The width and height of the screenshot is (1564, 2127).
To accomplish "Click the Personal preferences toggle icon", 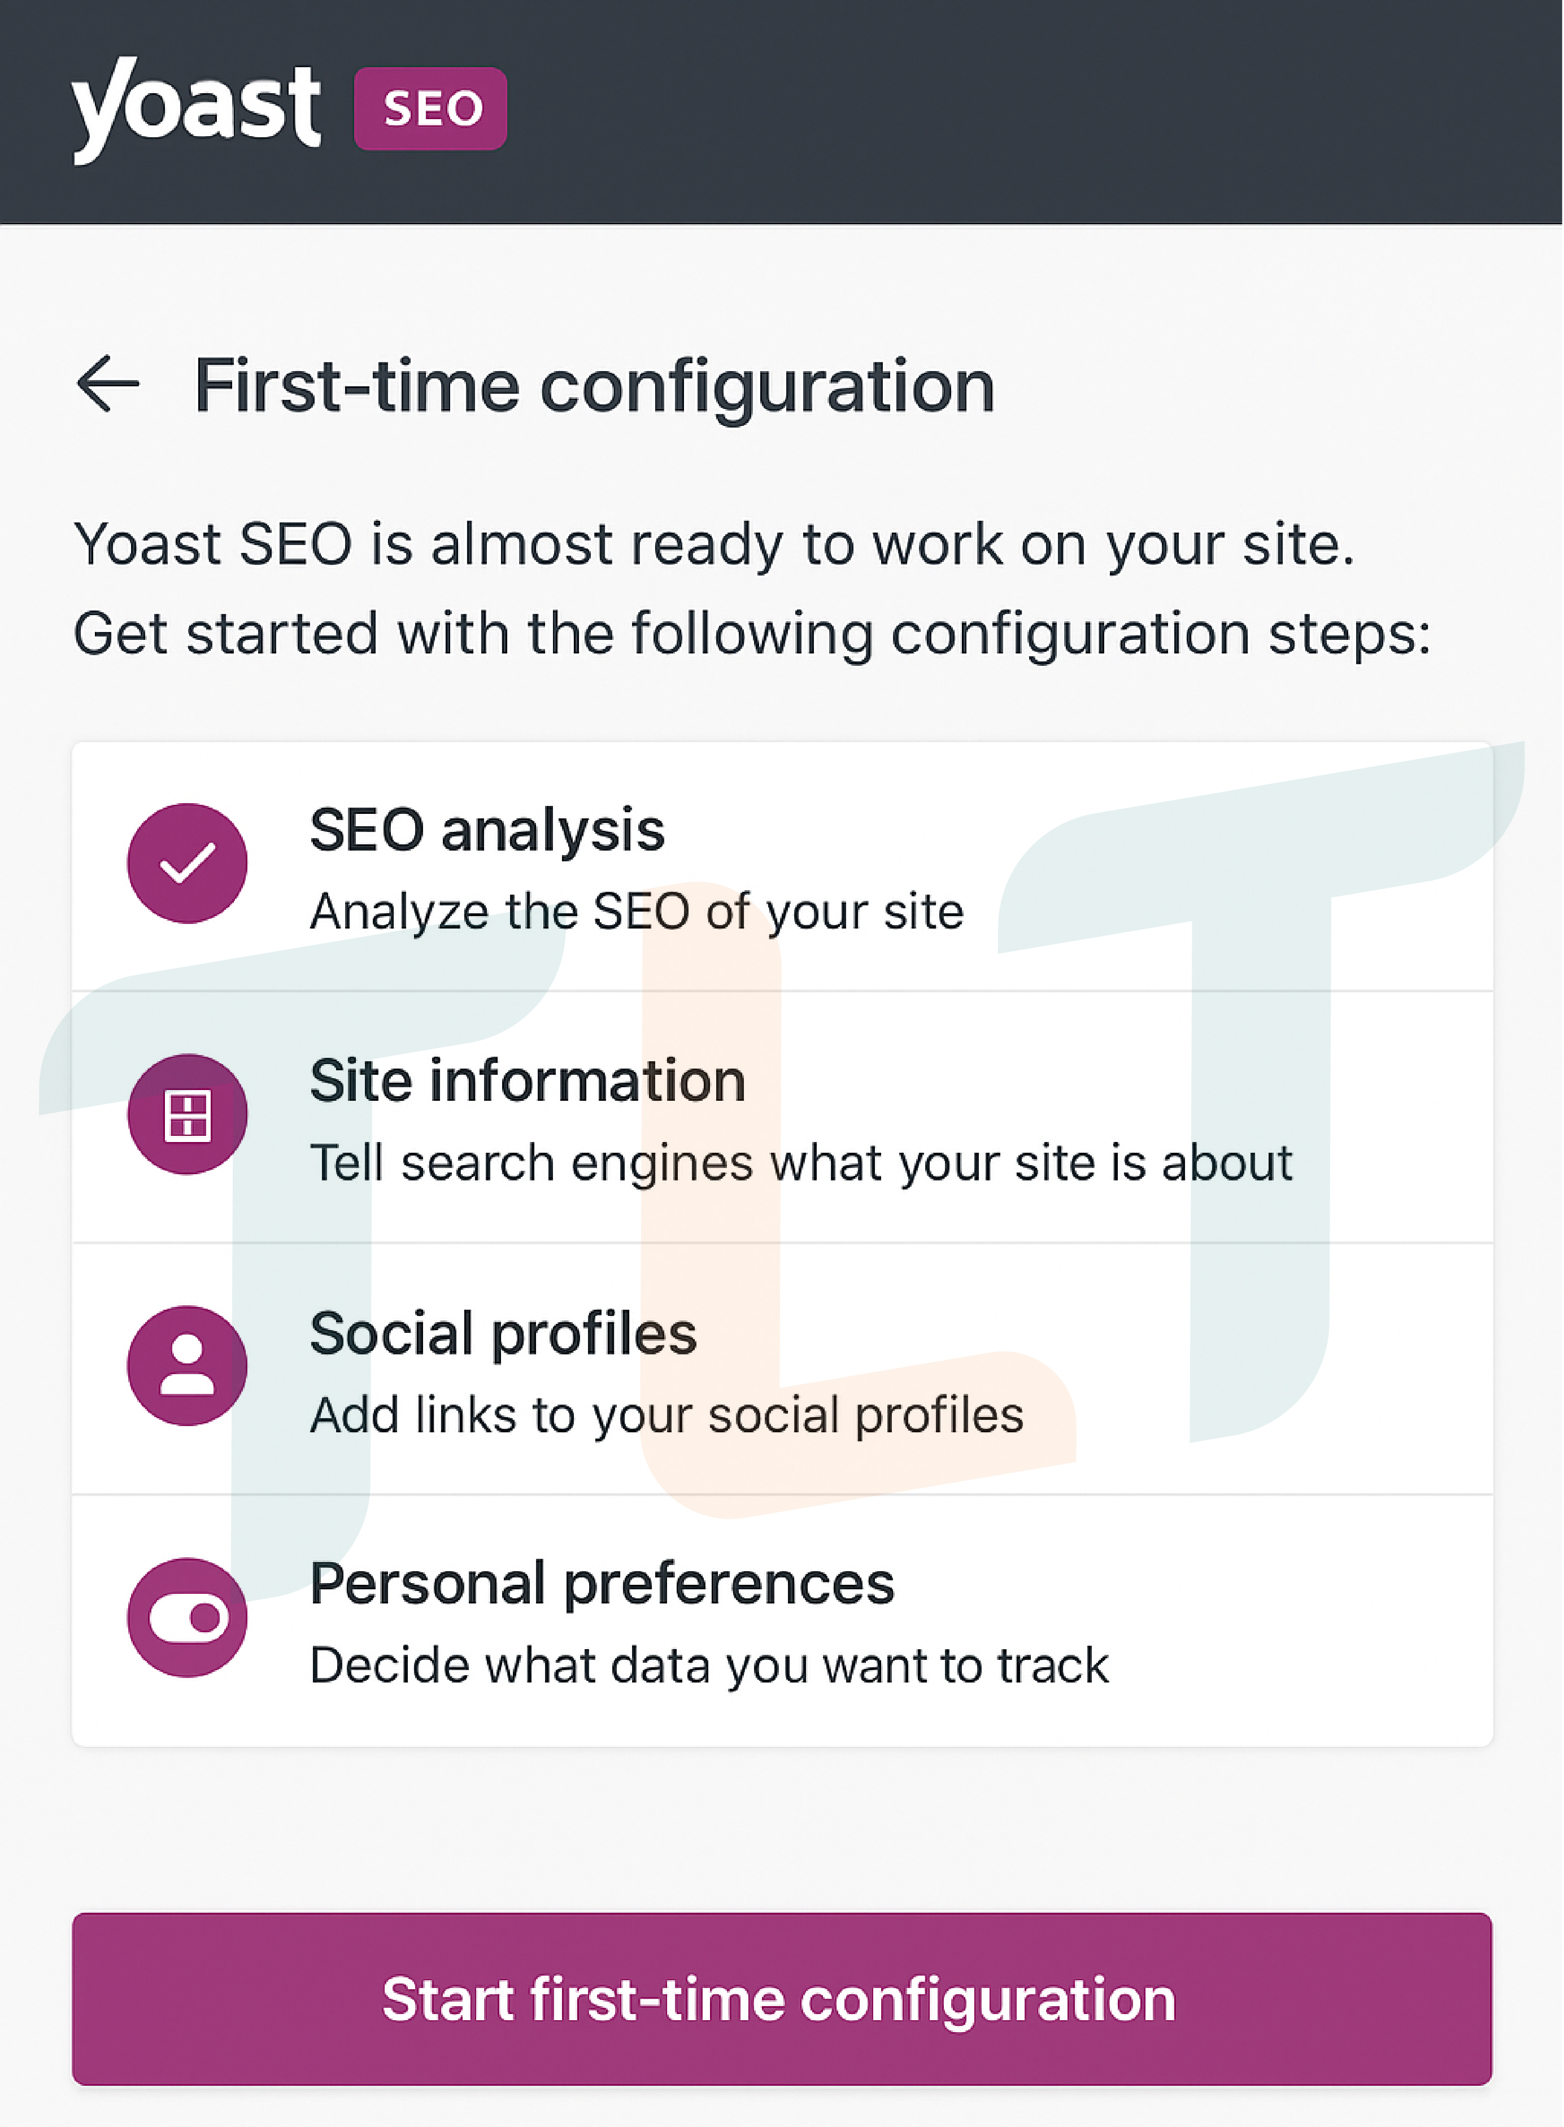I will (x=188, y=1618).
